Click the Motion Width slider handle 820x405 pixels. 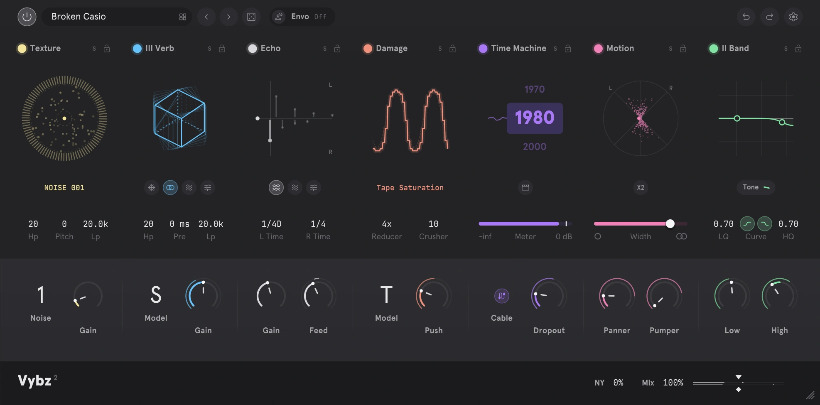pyautogui.click(x=670, y=224)
